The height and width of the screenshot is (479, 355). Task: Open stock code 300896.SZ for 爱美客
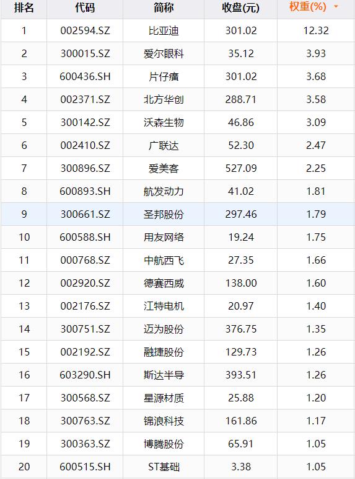tap(85, 168)
